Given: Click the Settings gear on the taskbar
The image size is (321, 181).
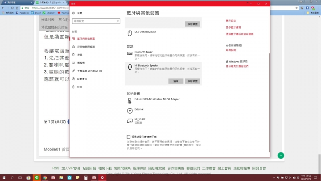Looking at the screenshot, I should click(x=102, y=178).
